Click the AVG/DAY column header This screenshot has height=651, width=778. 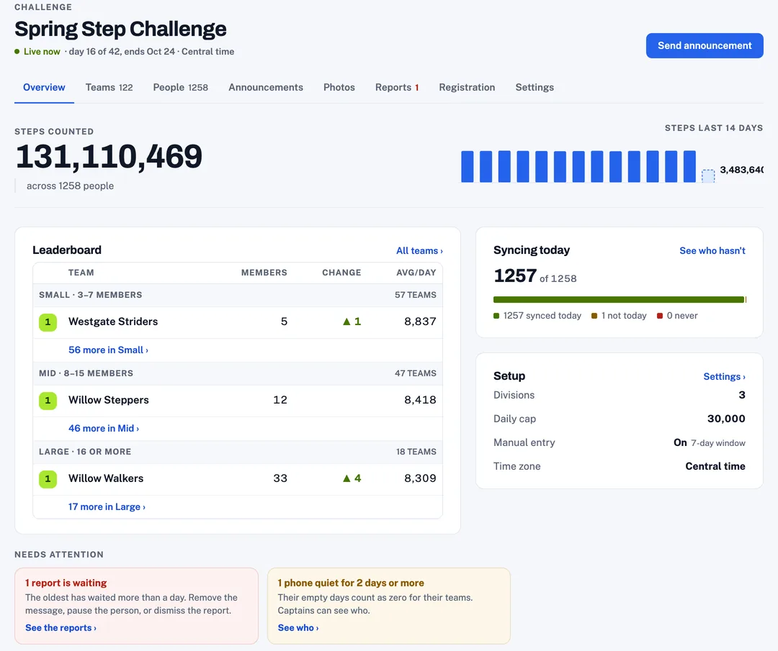pyautogui.click(x=416, y=273)
